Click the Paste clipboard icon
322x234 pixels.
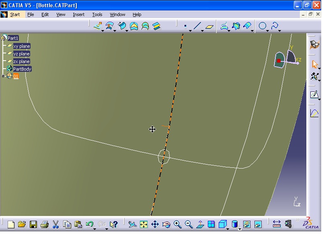[78, 224]
